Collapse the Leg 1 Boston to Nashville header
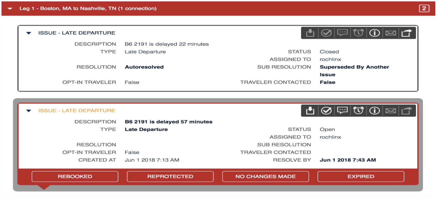Viewport: 438px width, 198px height. [x=10, y=8]
